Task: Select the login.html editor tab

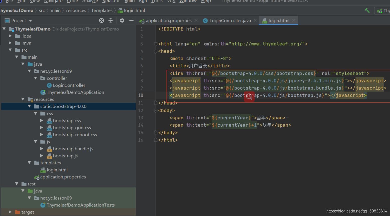Action: point(279,21)
